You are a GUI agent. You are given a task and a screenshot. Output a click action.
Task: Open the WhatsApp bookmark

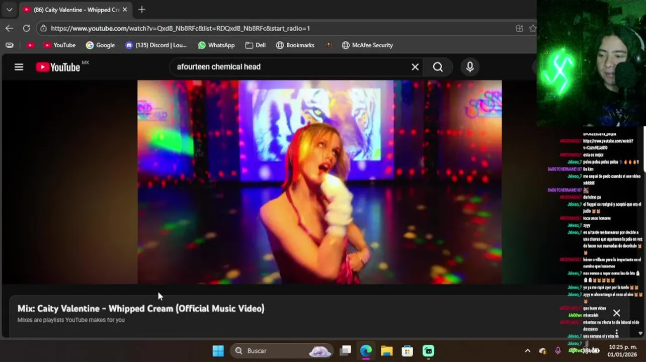(216, 45)
